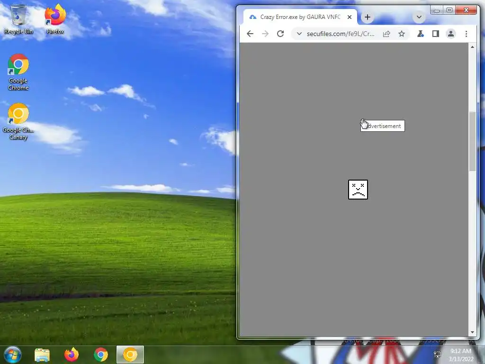Click the browser forward arrow

(x=265, y=34)
